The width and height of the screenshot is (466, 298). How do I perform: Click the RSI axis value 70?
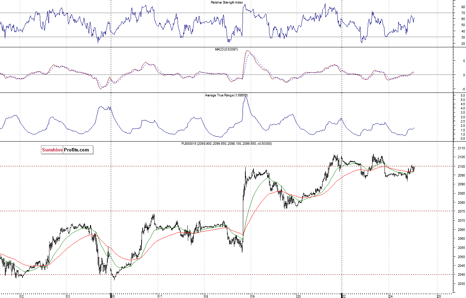pyautogui.click(x=463, y=13)
